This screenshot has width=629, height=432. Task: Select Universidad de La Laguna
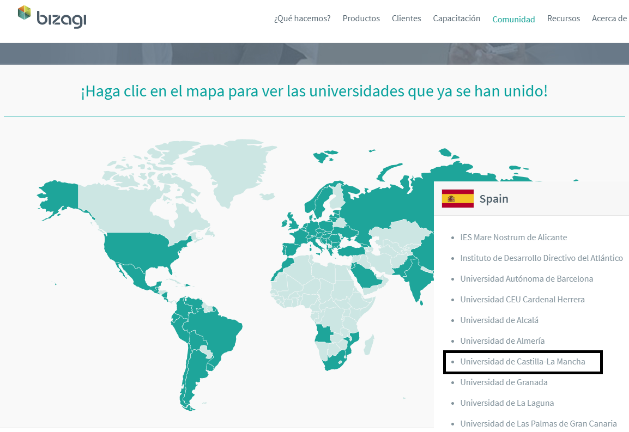click(x=507, y=403)
